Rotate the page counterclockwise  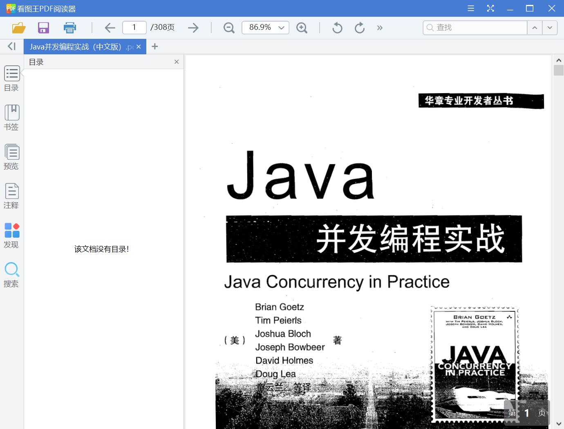point(337,27)
